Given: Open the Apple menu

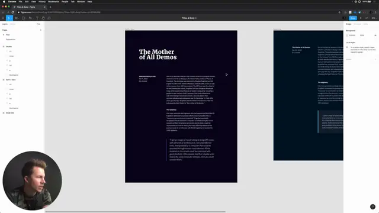Looking at the screenshot, I should 4,1.
